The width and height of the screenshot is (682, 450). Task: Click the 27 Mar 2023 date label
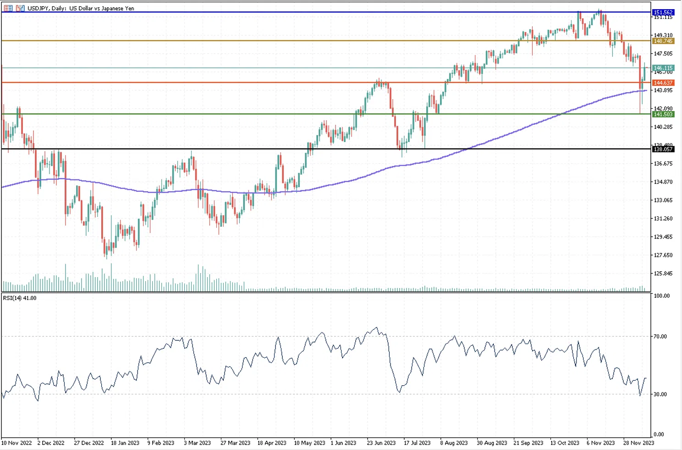(x=235, y=443)
